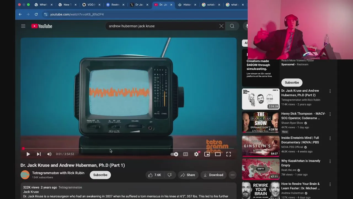
Task: Switch to theater mode
Action: click(x=218, y=154)
